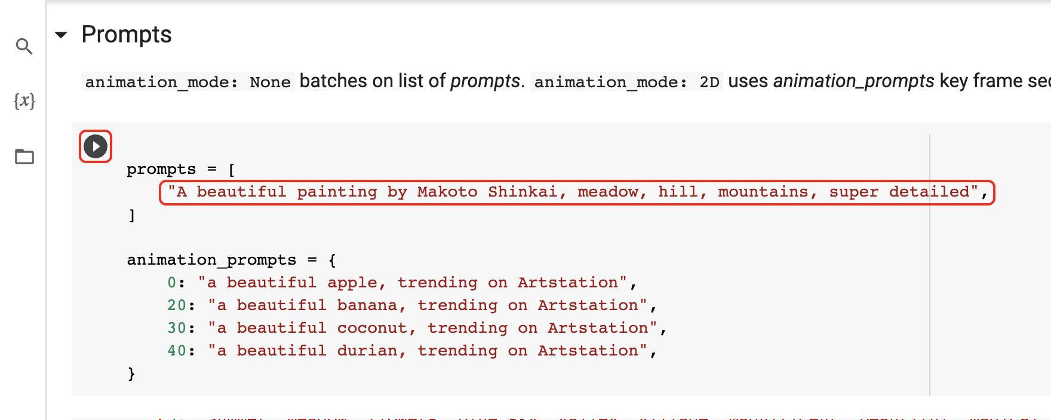The width and height of the screenshot is (1051, 420).
Task: Click the word 'banana' in the code
Action: pos(367,305)
